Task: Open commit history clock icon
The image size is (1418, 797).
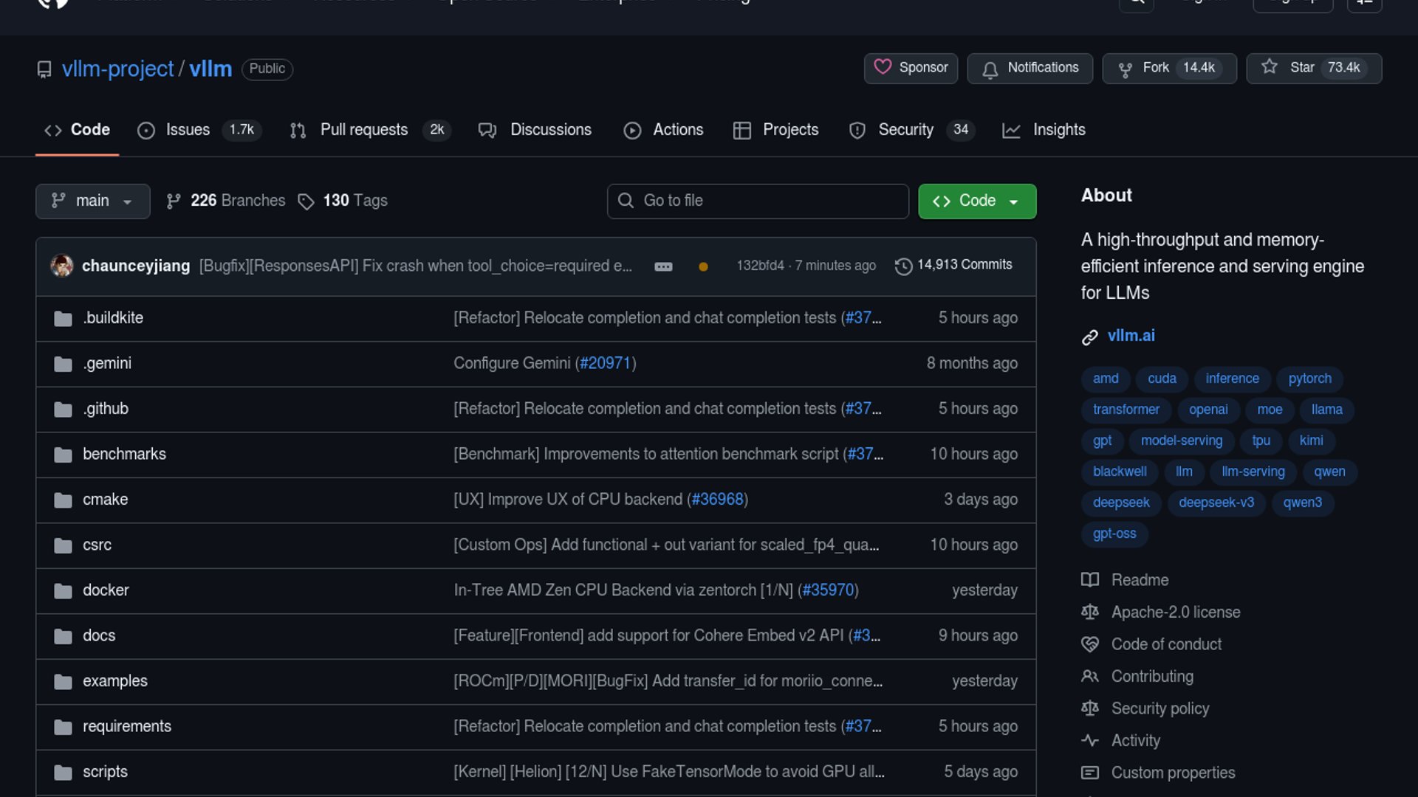Action: [903, 266]
